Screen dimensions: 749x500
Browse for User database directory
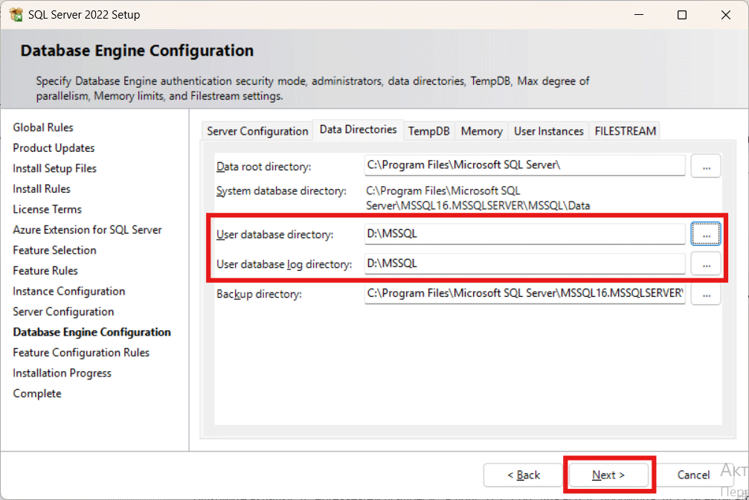coord(705,234)
